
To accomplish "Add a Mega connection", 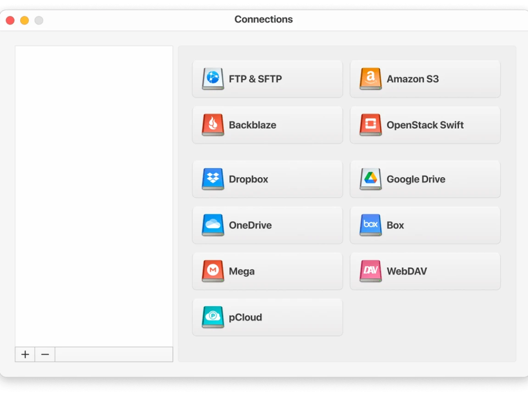I will pyautogui.click(x=267, y=271).
